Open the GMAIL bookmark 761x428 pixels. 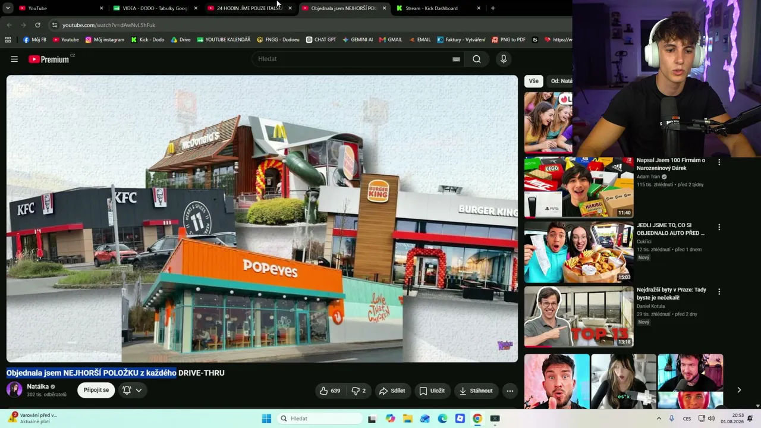click(x=391, y=40)
